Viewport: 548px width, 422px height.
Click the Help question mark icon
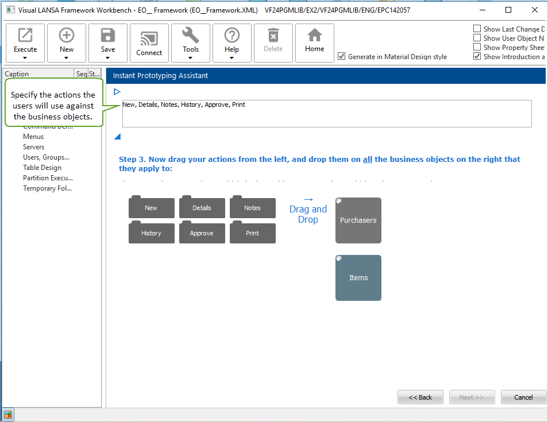click(231, 35)
